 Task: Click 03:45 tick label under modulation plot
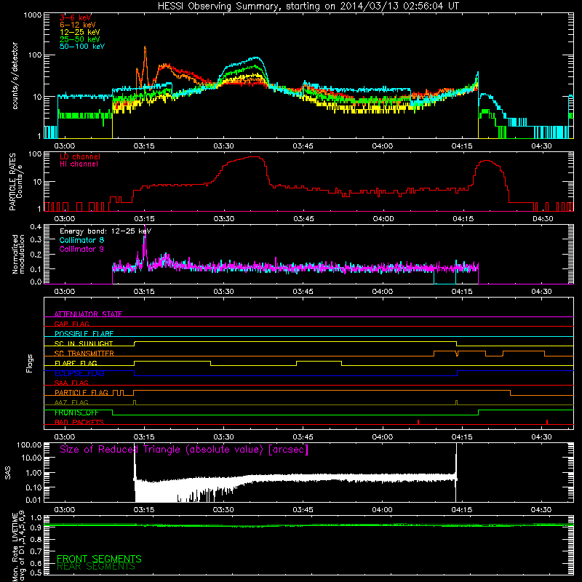point(303,292)
